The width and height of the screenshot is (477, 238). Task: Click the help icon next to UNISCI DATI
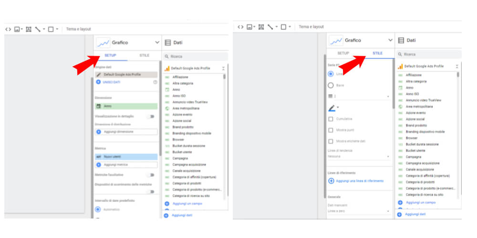155,82
